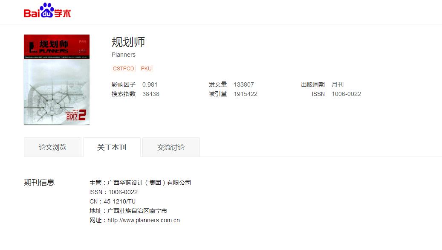Click the 影响因子 label

124,84
